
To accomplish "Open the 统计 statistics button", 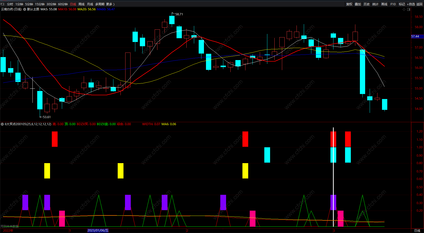I will [375, 4].
